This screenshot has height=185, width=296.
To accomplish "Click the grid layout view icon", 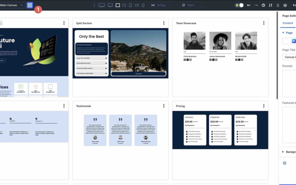I will [30, 5].
